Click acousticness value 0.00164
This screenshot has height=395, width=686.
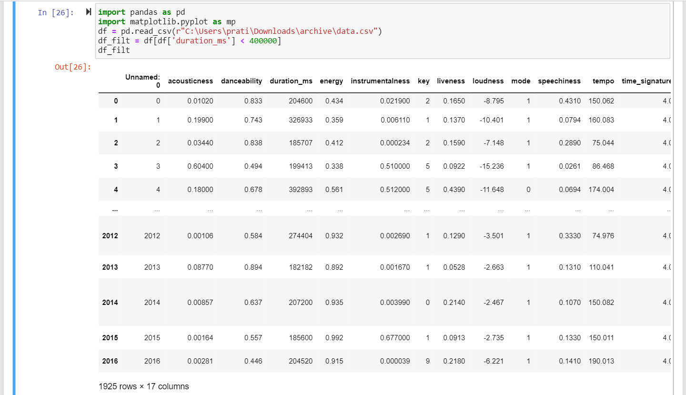click(201, 338)
